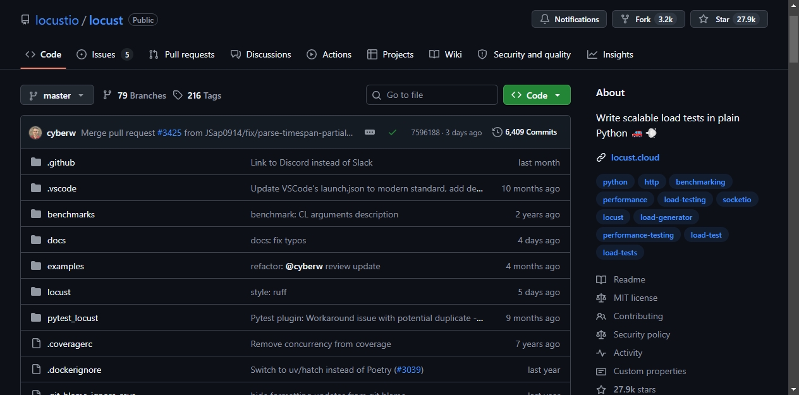This screenshot has width=799, height=395.
Task: Open 'Link to Discord instead of Slack' commit
Action: click(312, 162)
